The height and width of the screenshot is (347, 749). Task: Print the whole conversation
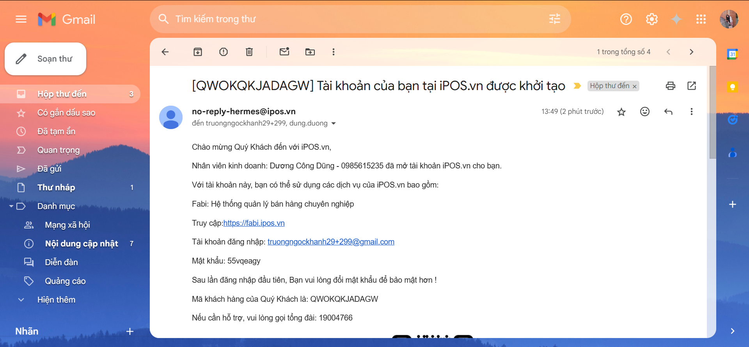pyautogui.click(x=671, y=86)
